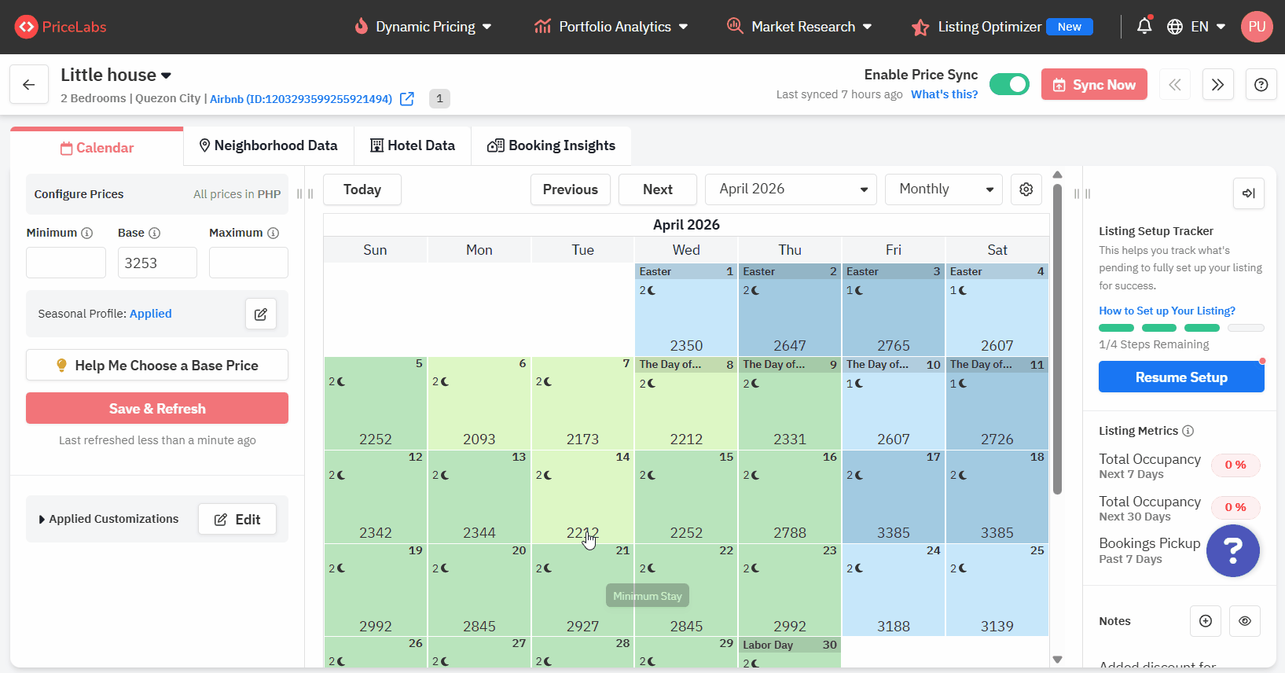The height and width of the screenshot is (673, 1285).
Task: Toggle notes visibility eye icon
Action: 1245,621
